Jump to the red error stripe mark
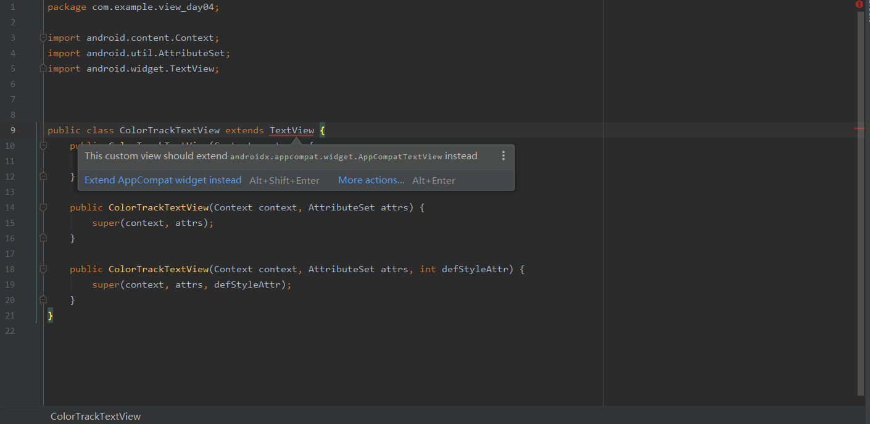The image size is (870, 424). pyautogui.click(x=860, y=128)
